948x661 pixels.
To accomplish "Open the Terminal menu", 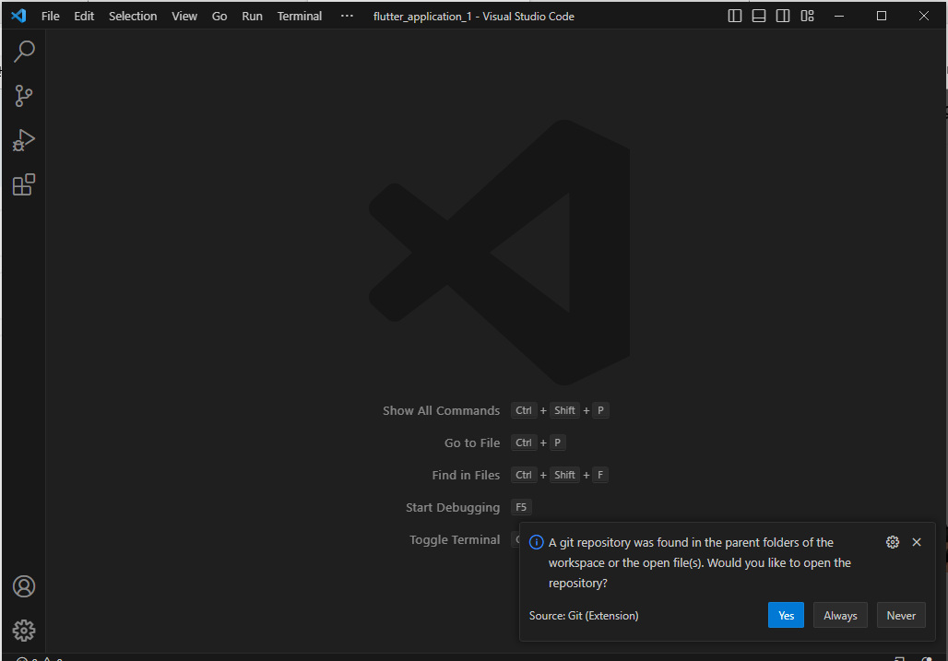I will (300, 17).
